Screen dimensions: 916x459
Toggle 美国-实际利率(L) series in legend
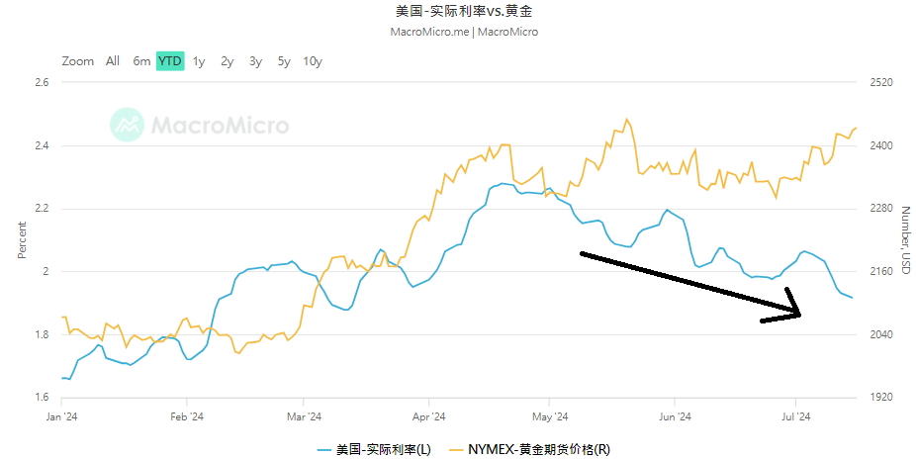click(383, 450)
